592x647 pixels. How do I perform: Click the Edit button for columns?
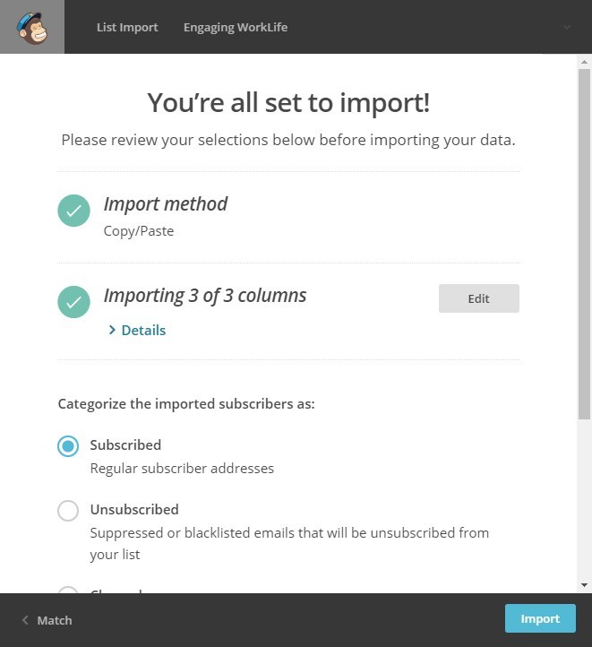tap(478, 298)
